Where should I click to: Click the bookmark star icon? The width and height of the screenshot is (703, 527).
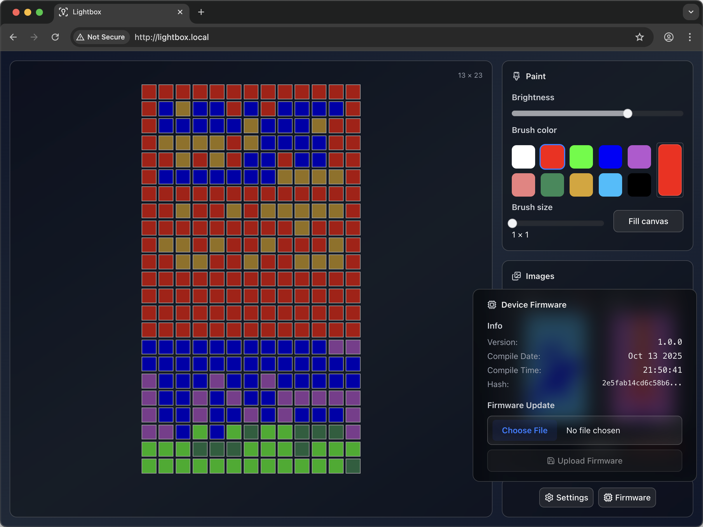tap(639, 37)
